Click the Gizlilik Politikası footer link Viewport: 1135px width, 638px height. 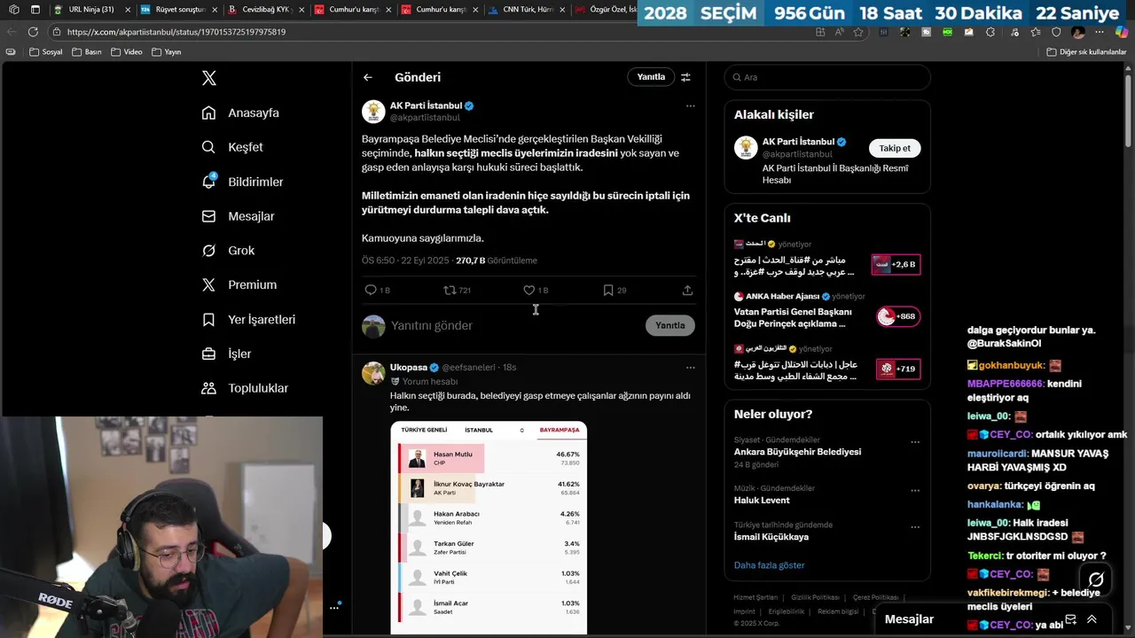pyautogui.click(x=816, y=597)
